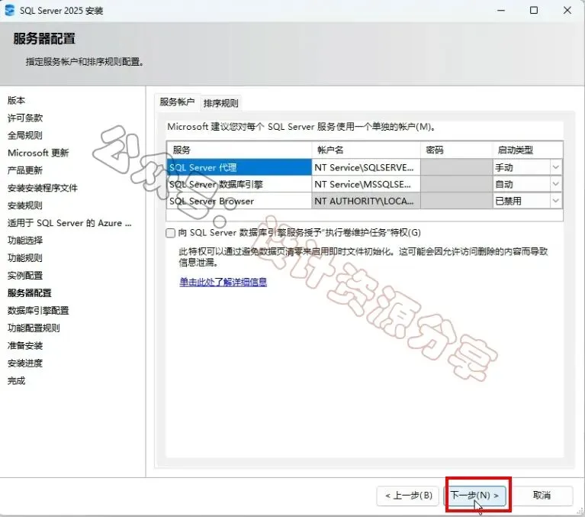This screenshot has height=517, width=585.
Task: Minimize the SQL Server 2025 安装 window
Action: (x=501, y=11)
